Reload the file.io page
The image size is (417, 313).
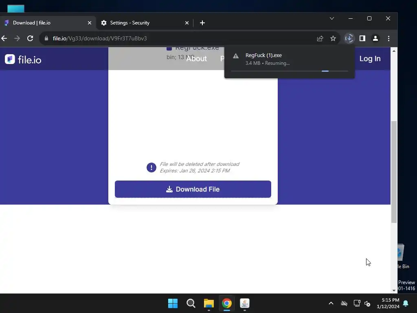coord(30,38)
